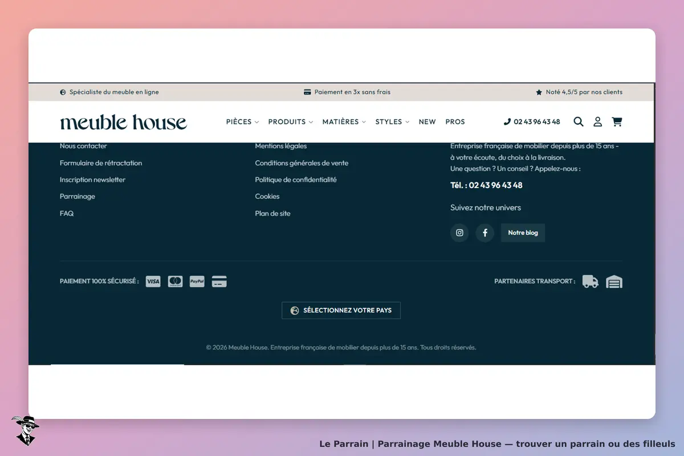
Task: Click 'Noté 4,5/5 par nos clients' text
Action: click(x=584, y=92)
